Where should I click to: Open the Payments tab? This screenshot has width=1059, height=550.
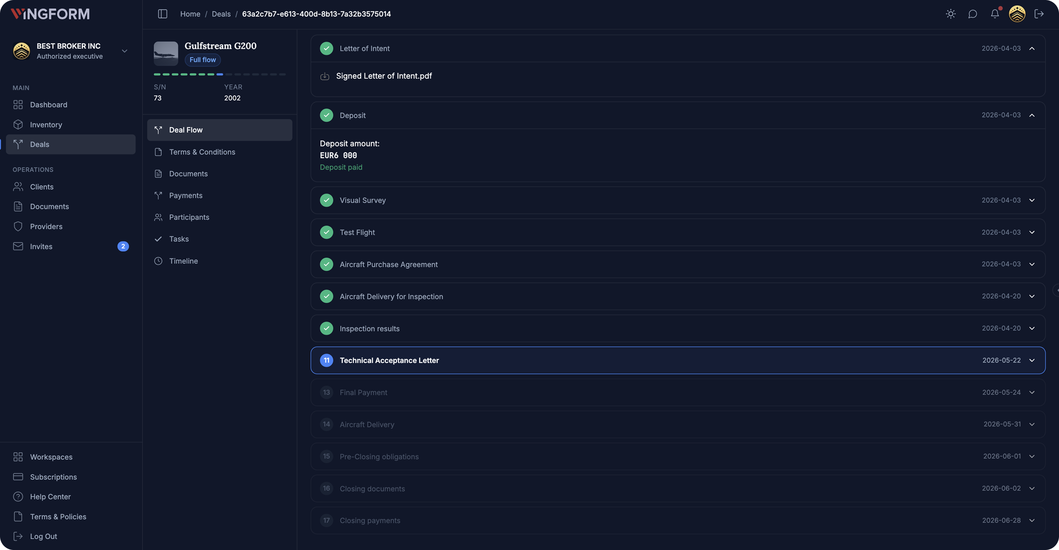[x=185, y=195]
